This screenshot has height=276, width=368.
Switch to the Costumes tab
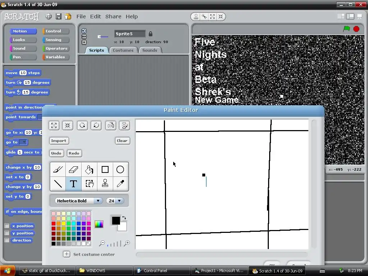tap(123, 50)
